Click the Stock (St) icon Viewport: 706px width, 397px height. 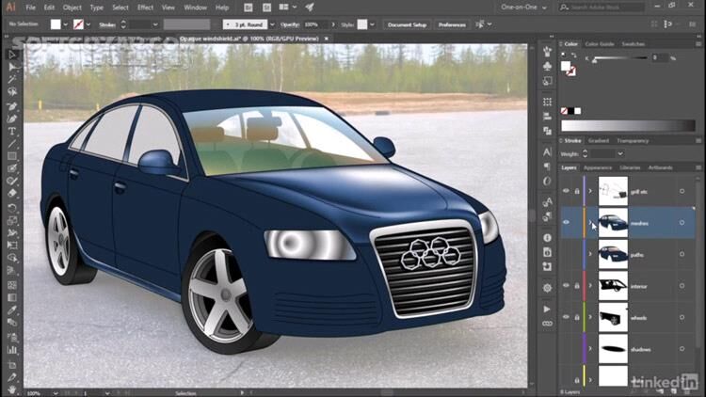pos(265,8)
